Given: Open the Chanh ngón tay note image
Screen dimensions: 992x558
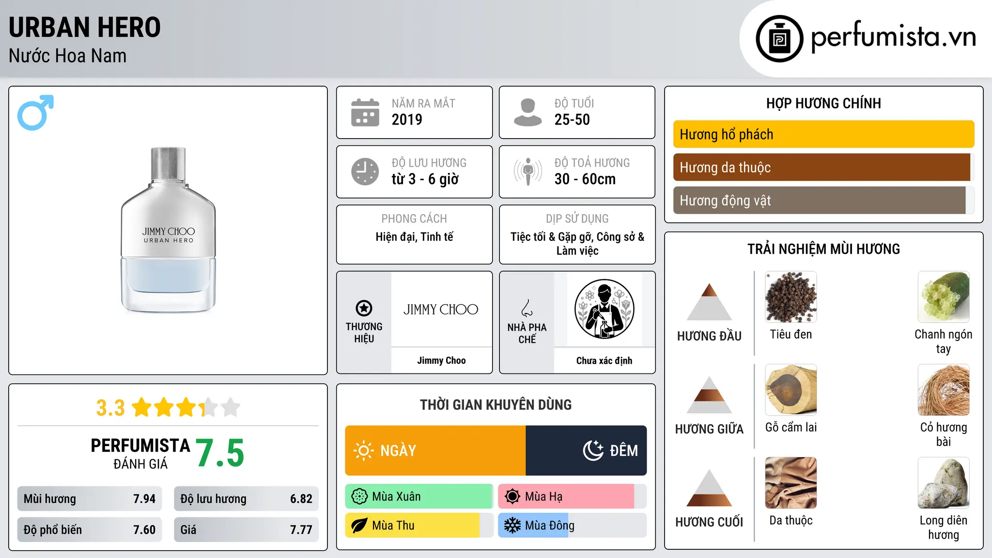Looking at the screenshot, I should tap(943, 297).
